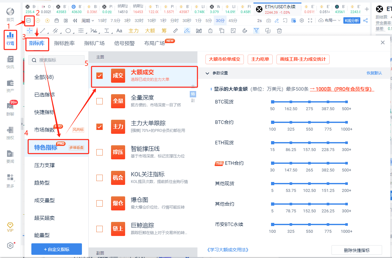392x258 pixels.
Task: Click the filter funnel icon
Action: [256, 31]
